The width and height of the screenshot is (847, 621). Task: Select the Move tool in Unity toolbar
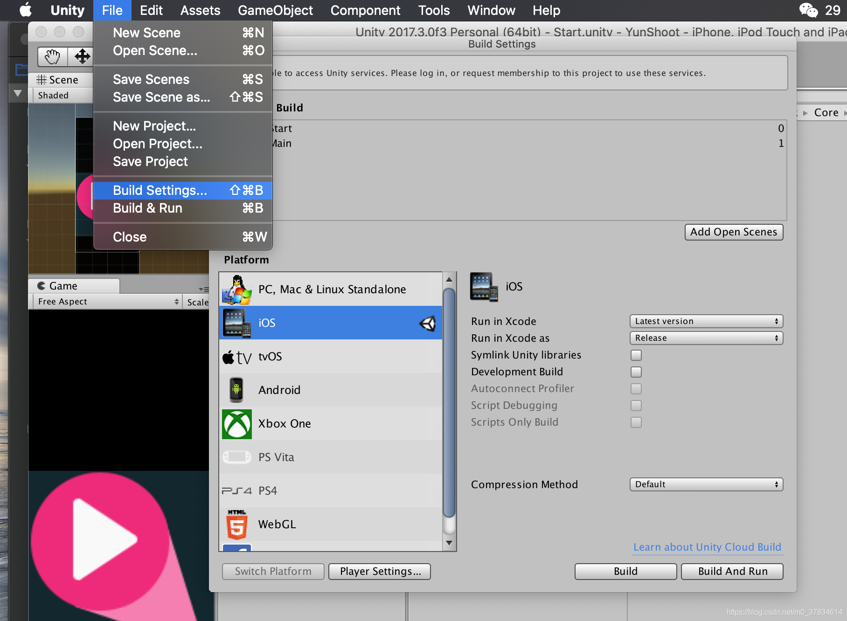[x=82, y=57]
